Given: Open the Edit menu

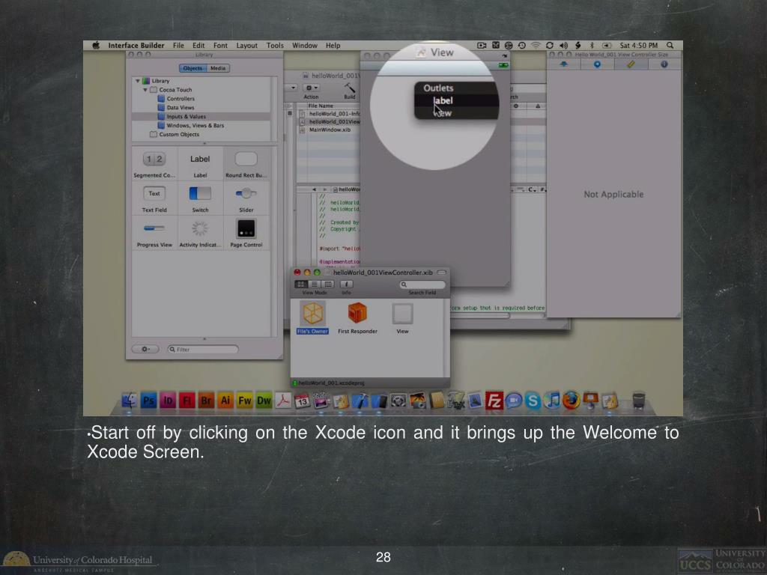Looking at the screenshot, I should (198, 46).
